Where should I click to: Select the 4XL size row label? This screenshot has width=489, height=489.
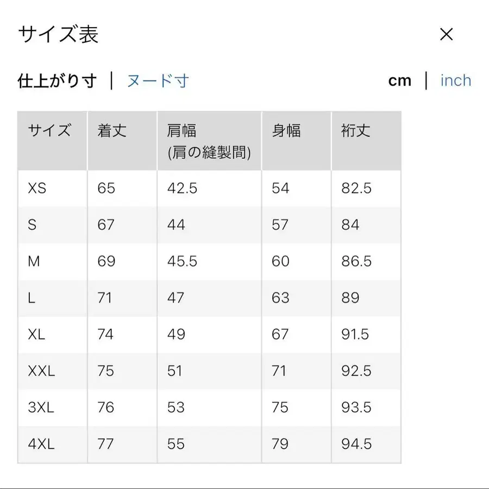coord(40,444)
